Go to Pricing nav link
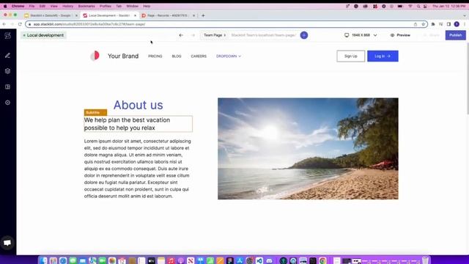Viewport: 469px width, 264px height. (x=155, y=56)
